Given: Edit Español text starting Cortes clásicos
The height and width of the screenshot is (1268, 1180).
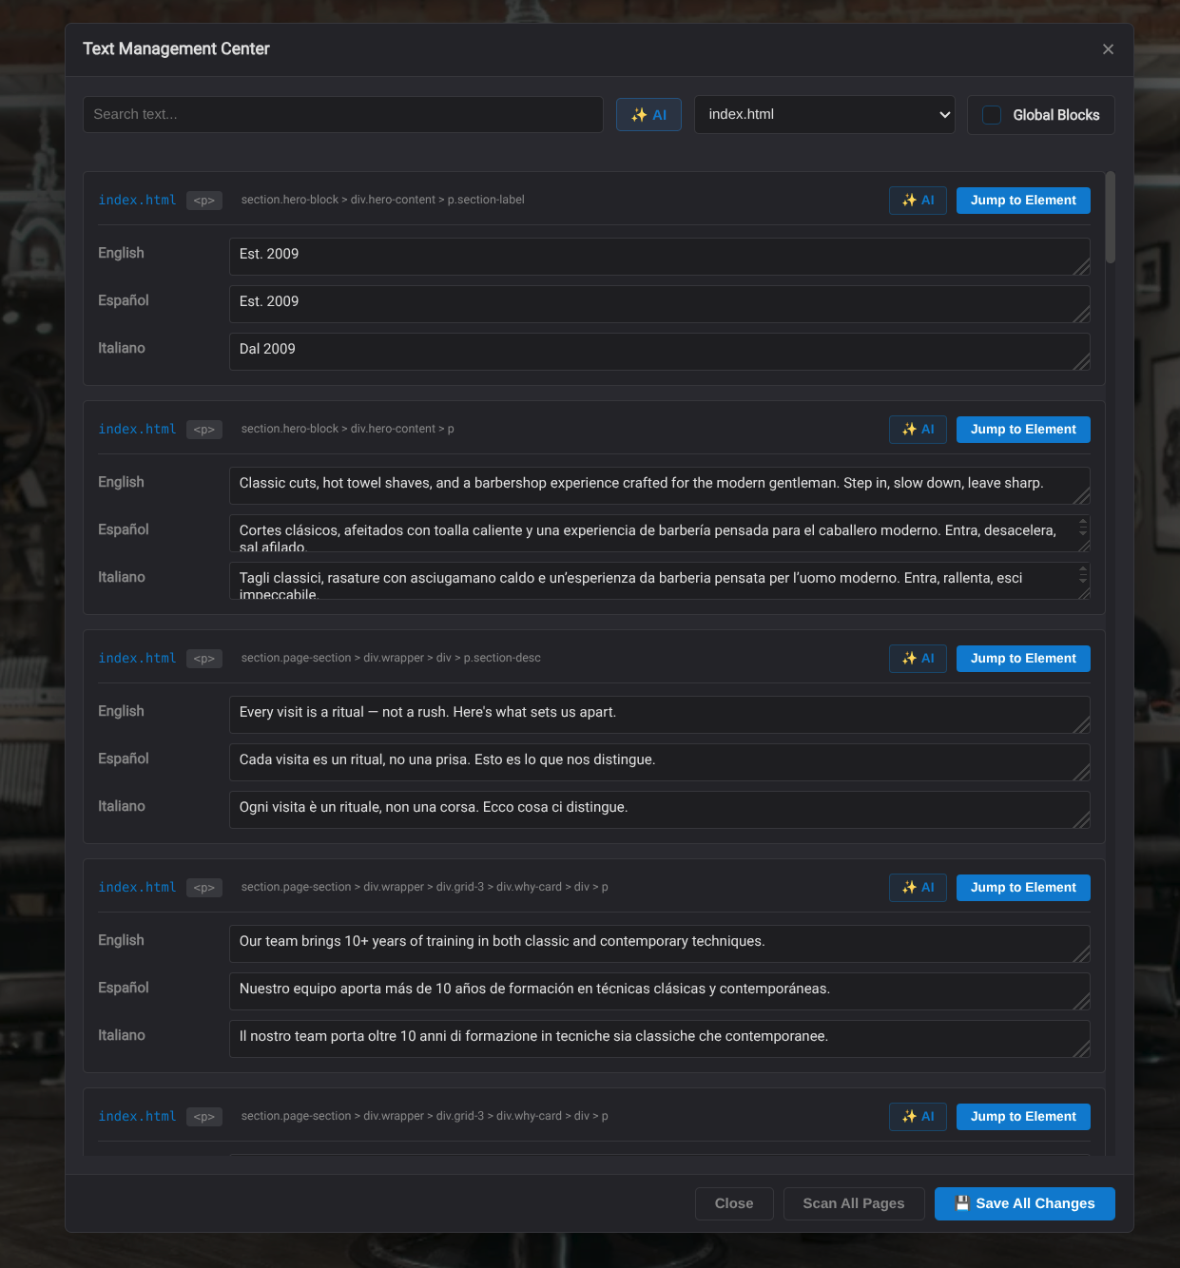Looking at the screenshot, I should [x=660, y=533].
